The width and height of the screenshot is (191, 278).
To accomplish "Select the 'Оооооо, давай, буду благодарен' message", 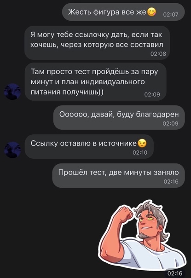I will pos(119,117).
